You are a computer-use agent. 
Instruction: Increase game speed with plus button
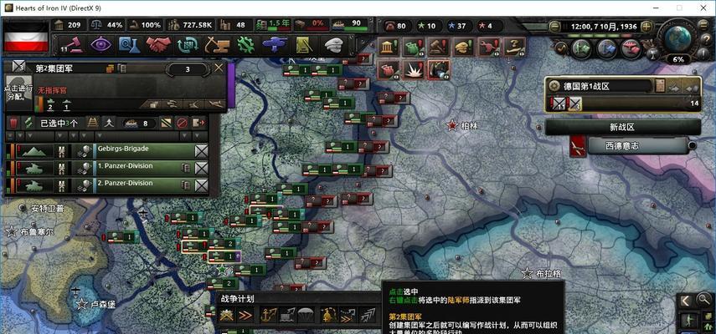[x=646, y=26]
